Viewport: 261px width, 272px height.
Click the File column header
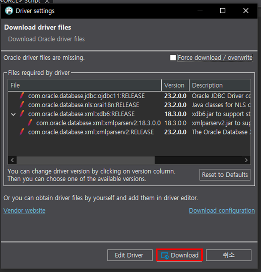click(x=85, y=85)
